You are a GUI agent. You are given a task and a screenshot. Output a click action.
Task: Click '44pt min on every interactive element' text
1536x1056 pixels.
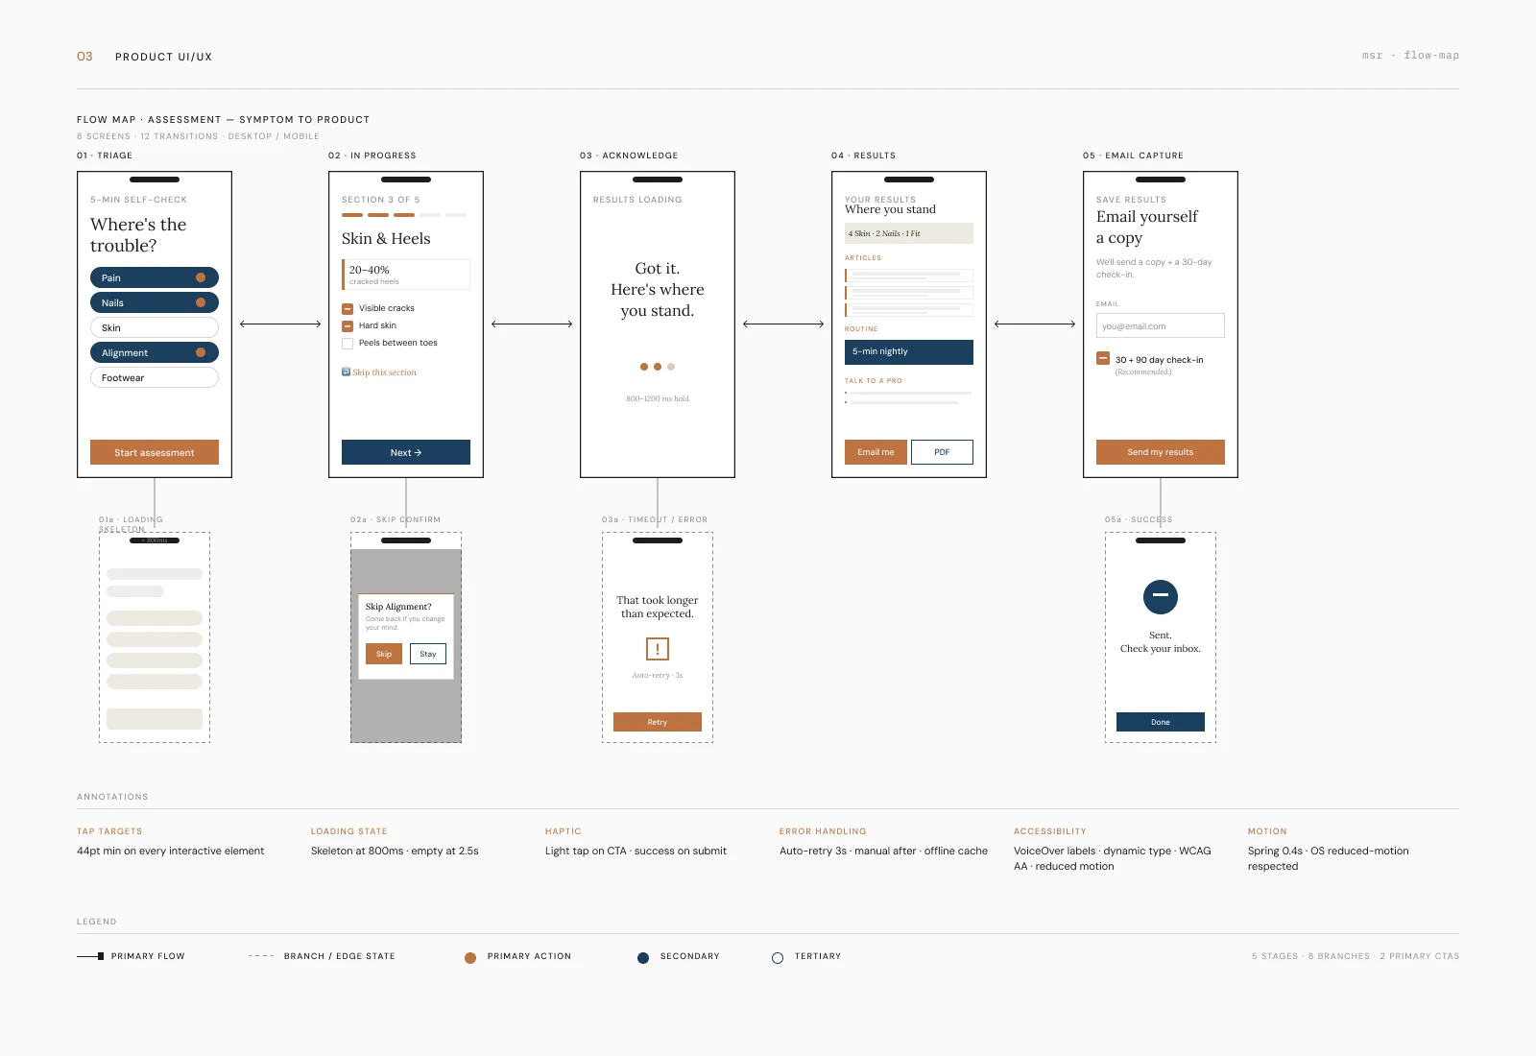(x=170, y=851)
